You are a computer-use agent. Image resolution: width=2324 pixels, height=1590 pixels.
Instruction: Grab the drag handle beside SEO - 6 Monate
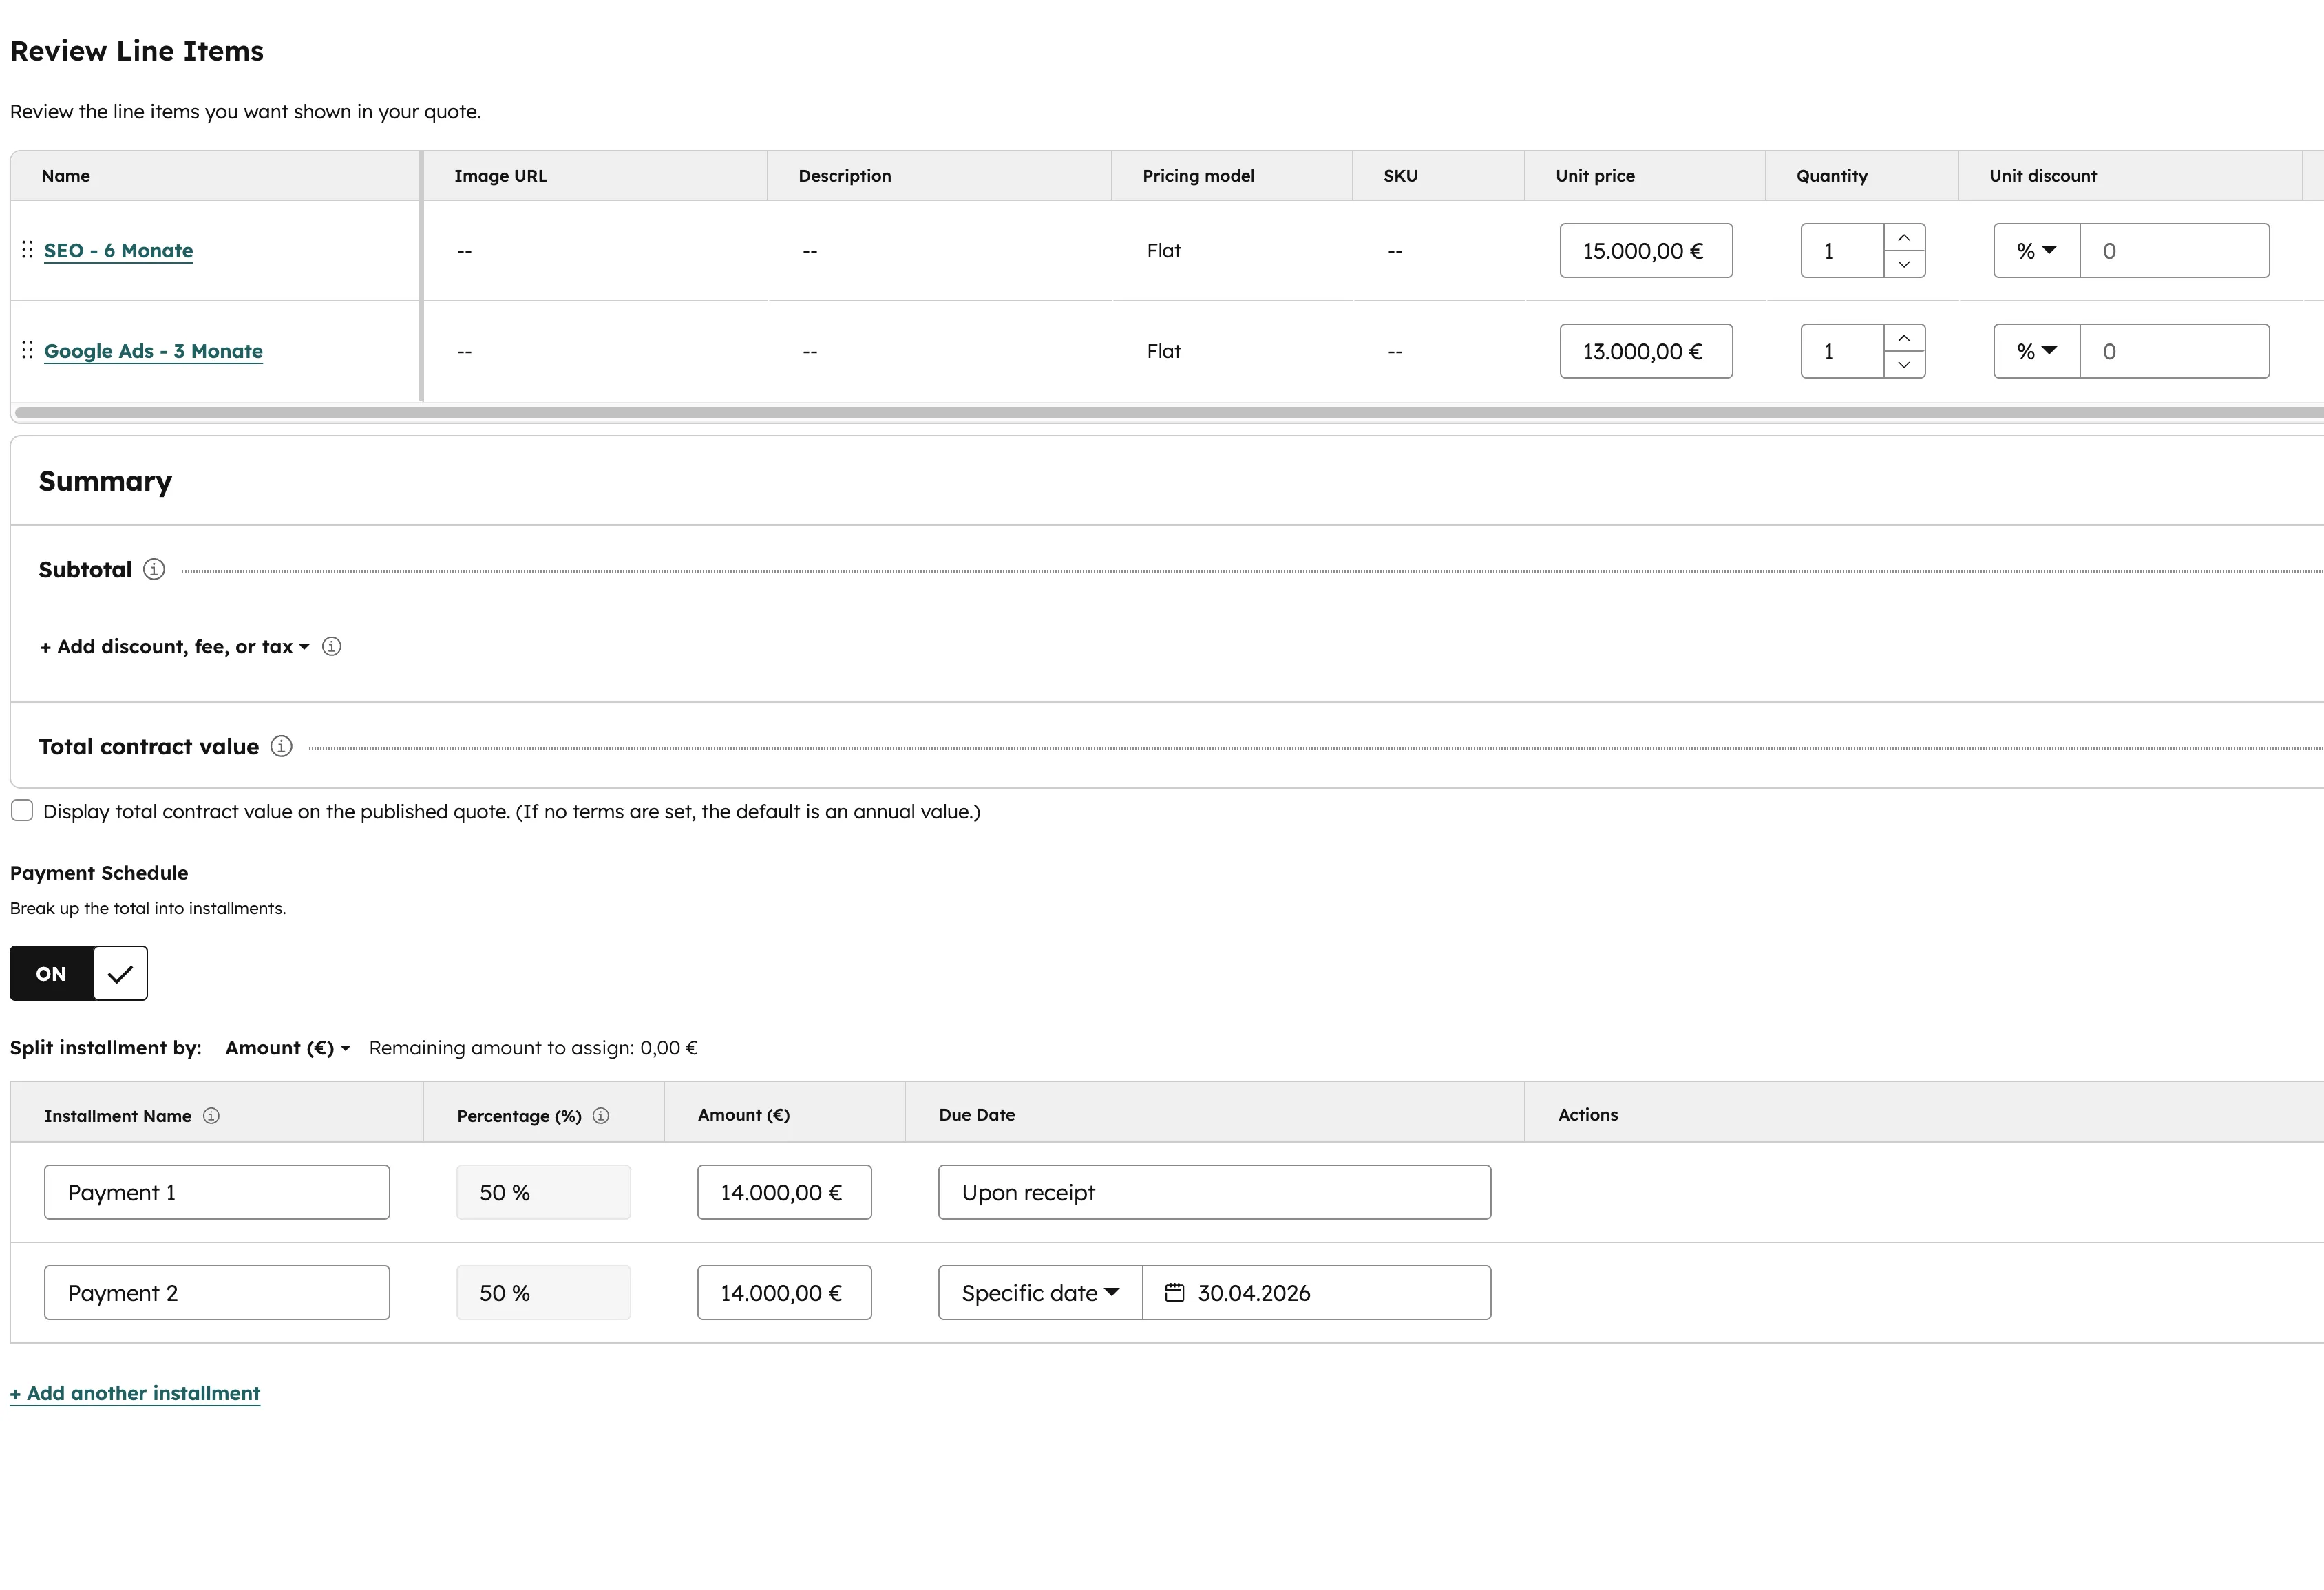click(x=27, y=250)
